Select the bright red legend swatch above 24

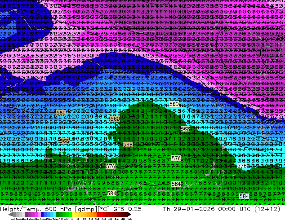pos(98,214)
